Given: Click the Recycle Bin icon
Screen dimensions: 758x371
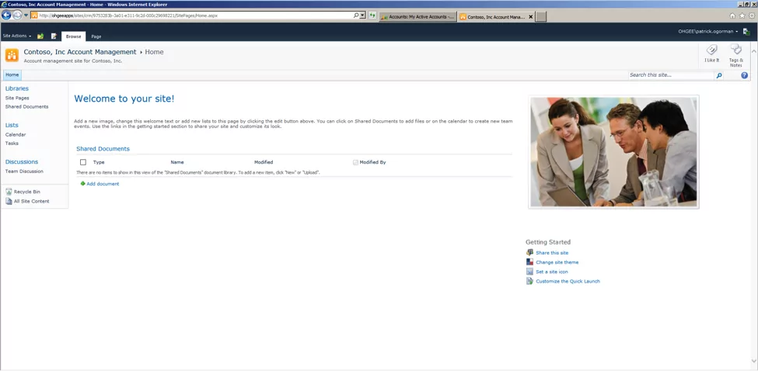Looking at the screenshot, I should click(9, 192).
